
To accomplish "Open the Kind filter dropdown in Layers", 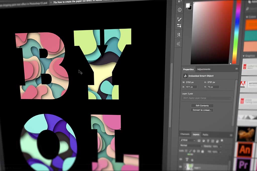I will point(188,140).
